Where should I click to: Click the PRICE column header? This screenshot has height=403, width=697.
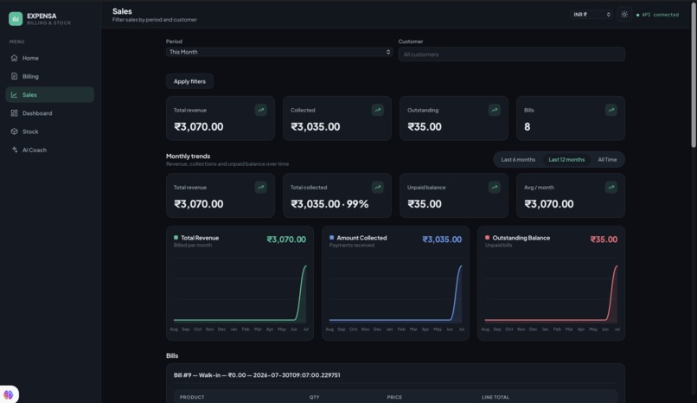pos(394,397)
